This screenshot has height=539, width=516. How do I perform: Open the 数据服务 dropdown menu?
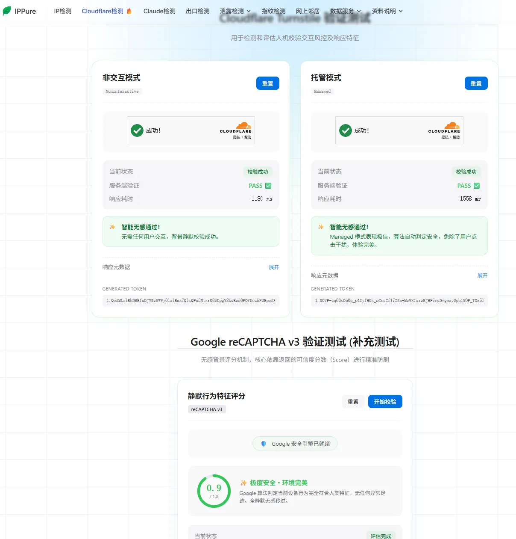pyautogui.click(x=346, y=11)
